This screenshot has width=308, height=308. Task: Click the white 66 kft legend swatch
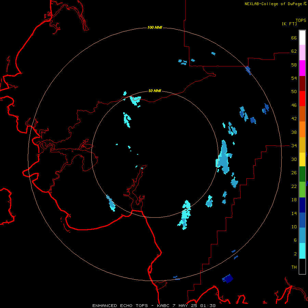click(302, 38)
